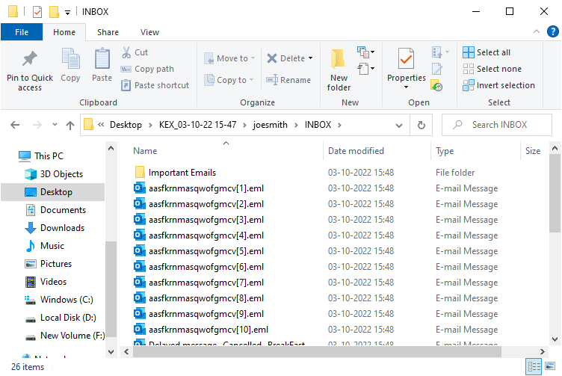Open the Recent locations dropdown arrow
562x376 pixels.
55,125
